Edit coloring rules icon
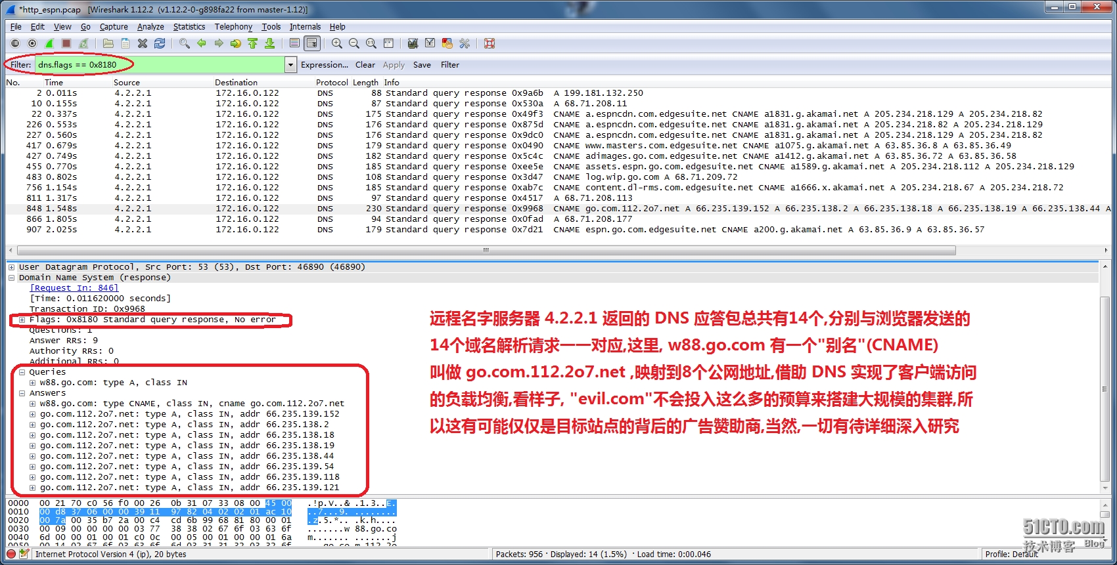1117x565 pixels. click(447, 43)
